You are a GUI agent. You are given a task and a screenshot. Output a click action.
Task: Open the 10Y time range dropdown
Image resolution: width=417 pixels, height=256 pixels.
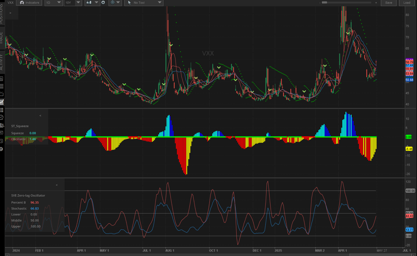point(73,3)
